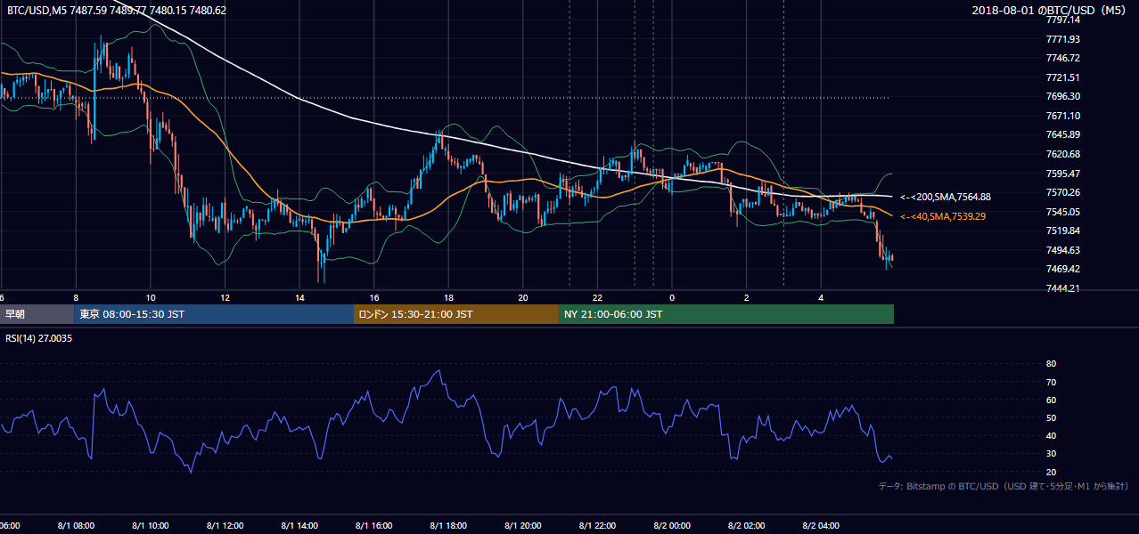Click price axis value 7595.47
This screenshot has height=534, width=1139.
click(x=1063, y=174)
